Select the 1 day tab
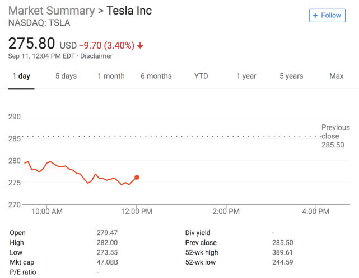Viewport: 359px width, 278px height. coord(21,76)
